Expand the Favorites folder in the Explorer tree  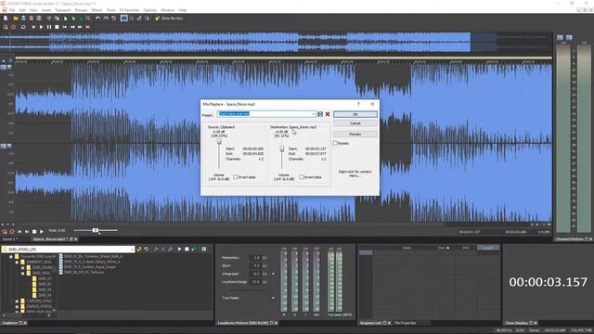11,257
